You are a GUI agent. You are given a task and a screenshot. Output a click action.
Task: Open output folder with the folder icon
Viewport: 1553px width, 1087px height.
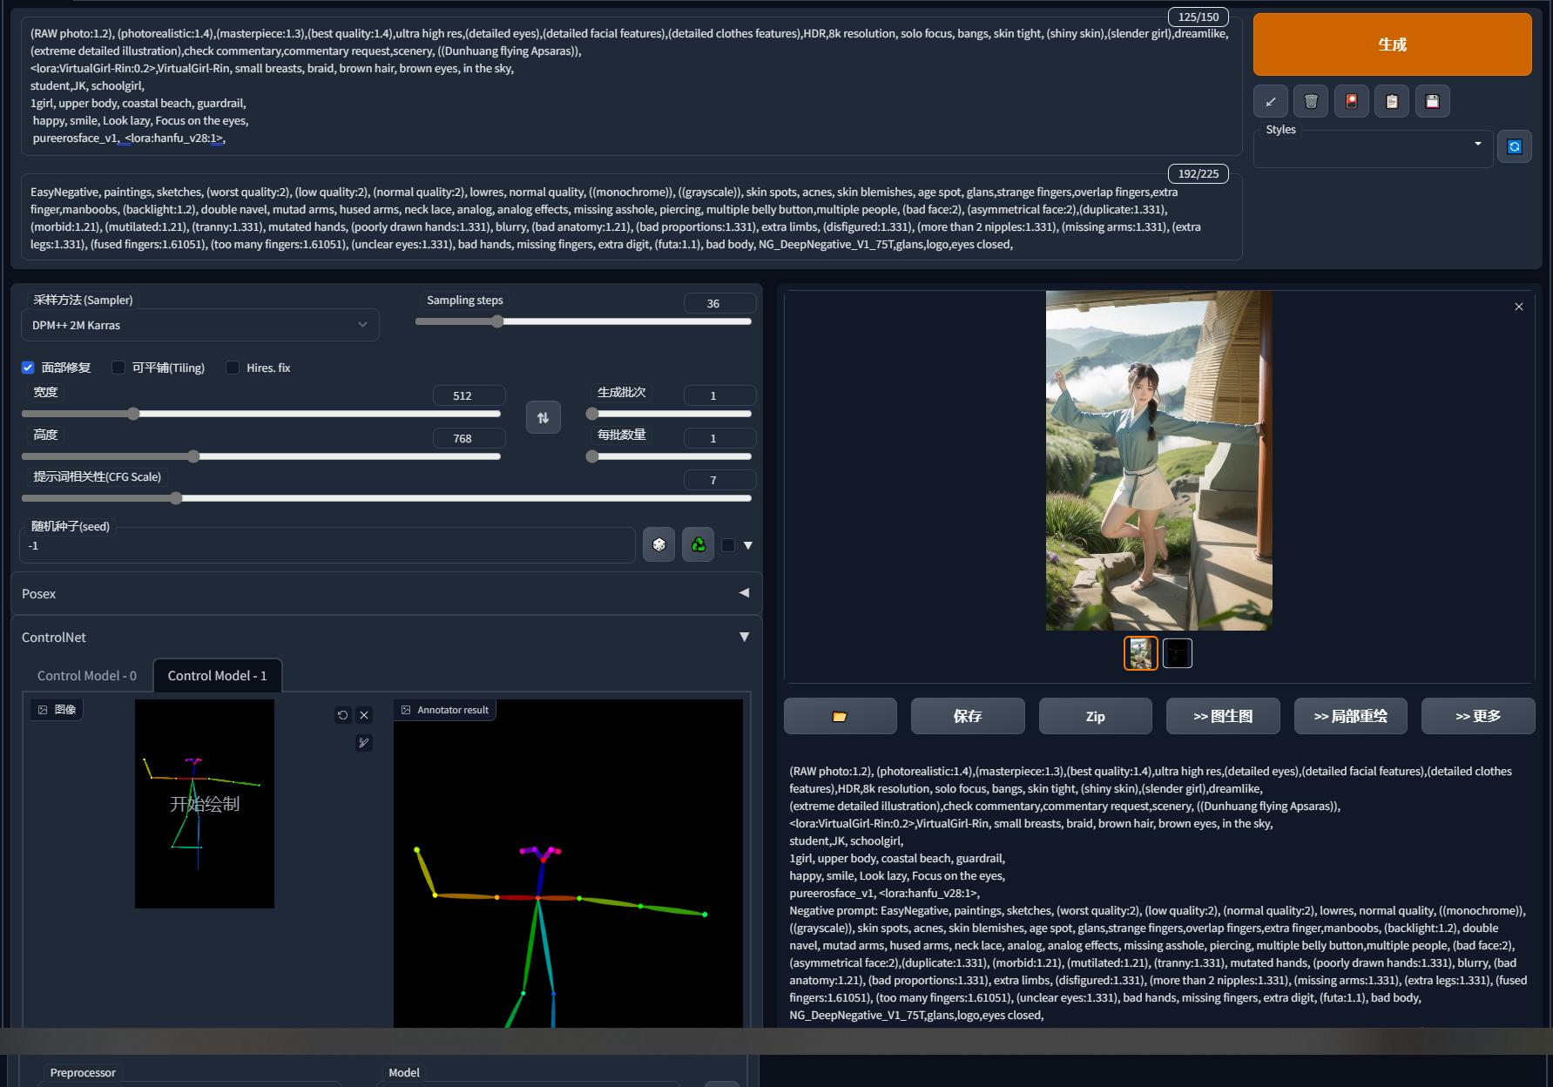click(840, 716)
